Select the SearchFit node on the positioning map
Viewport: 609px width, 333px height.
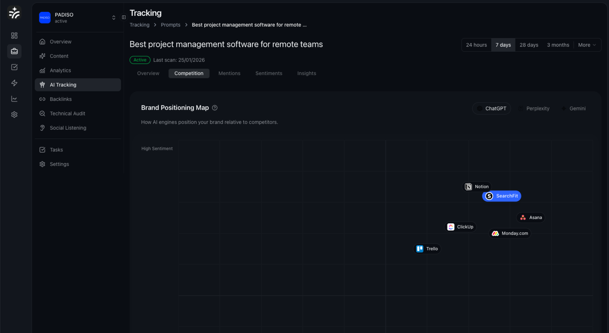tap(501, 196)
